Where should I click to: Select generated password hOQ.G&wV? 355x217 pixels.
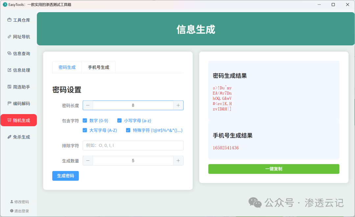click(x=222, y=98)
